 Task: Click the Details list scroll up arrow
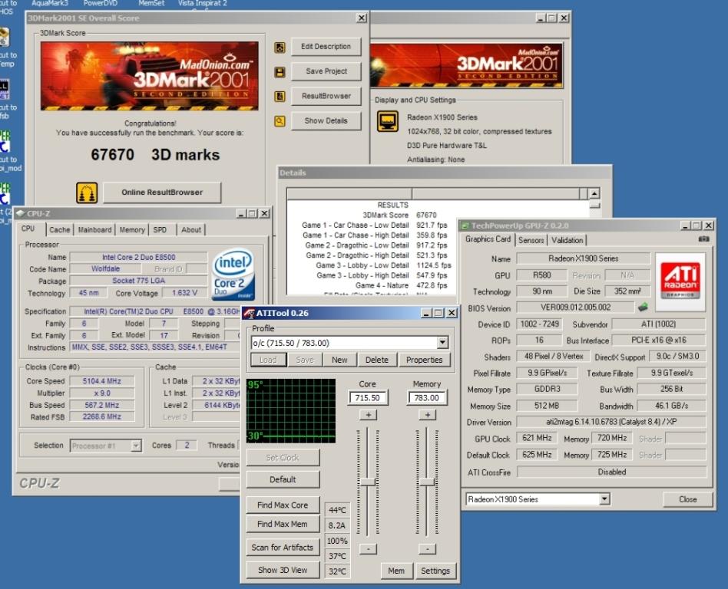coord(594,193)
